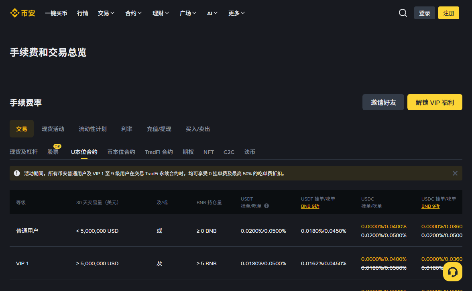Screen dimensions: 472x291
Task: Click the info icon beside USDT 挂单/吃单
Action: [267, 206]
